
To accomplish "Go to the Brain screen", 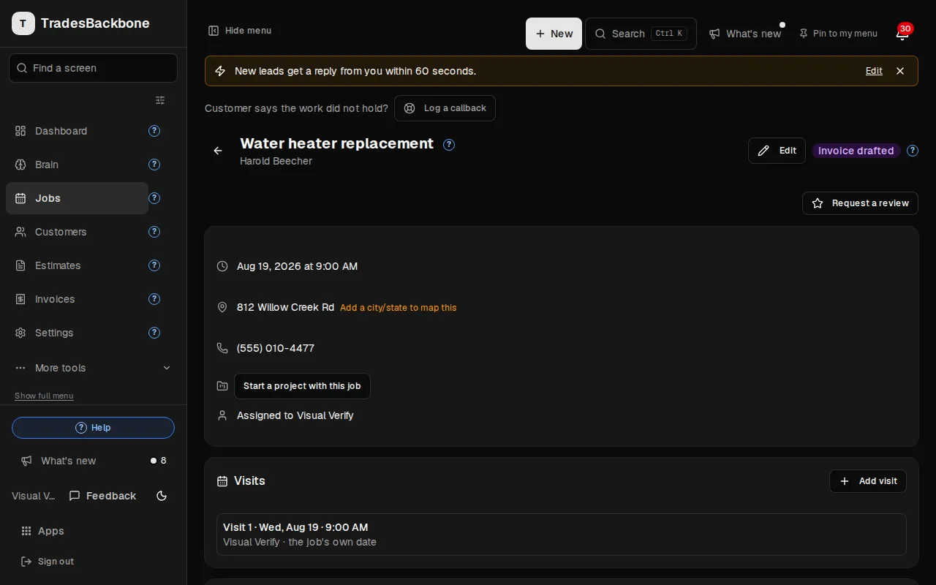I will pyautogui.click(x=77, y=165).
